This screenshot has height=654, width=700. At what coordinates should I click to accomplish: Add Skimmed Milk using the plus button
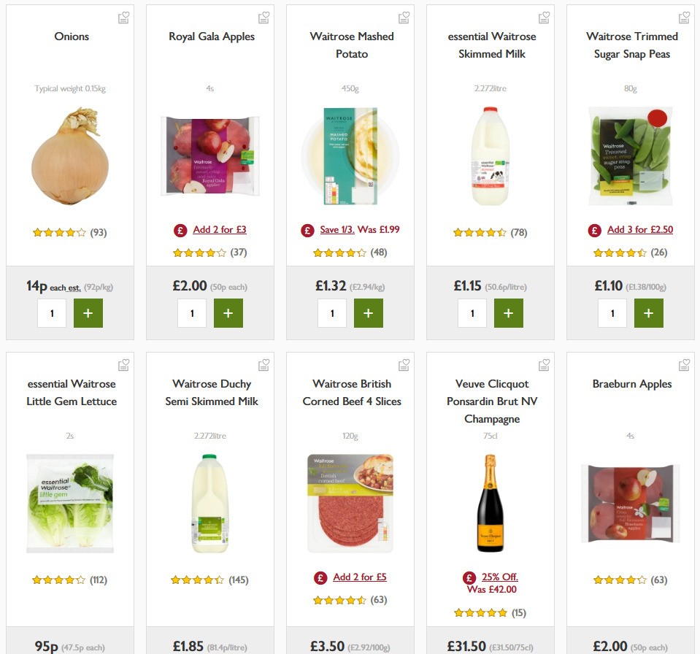tap(509, 312)
